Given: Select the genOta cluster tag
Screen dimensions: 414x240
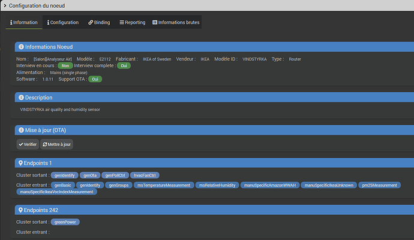Looking at the screenshot, I should pyautogui.click(x=90, y=175).
